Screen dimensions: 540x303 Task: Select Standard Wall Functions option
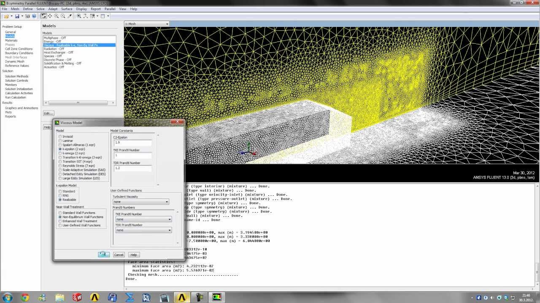point(60,213)
